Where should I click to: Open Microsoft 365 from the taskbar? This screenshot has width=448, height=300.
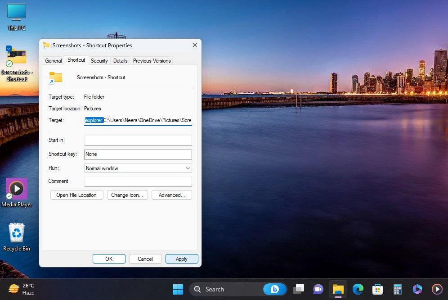(417, 289)
